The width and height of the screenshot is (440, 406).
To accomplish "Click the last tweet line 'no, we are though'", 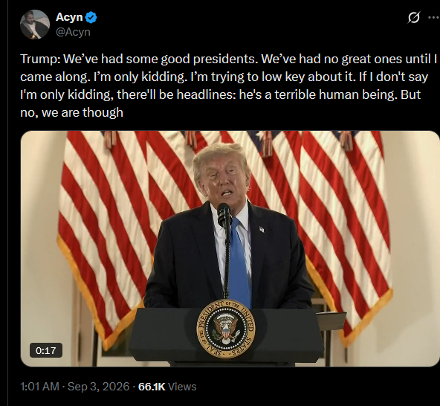I will (x=72, y=112).
